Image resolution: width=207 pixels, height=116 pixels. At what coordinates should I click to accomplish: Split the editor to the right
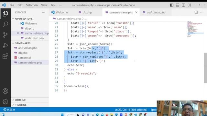pyautogui.click(x=196, y=12)
